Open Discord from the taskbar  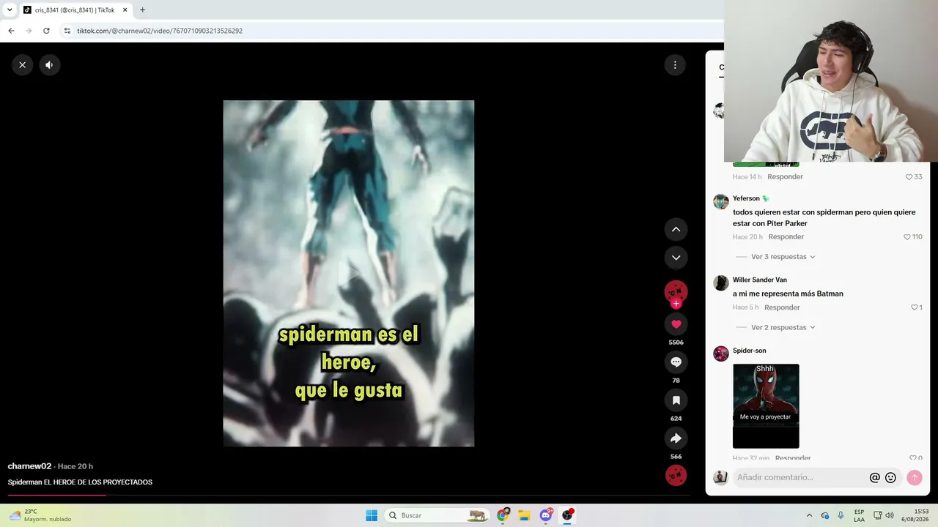(x=546, y=515)
